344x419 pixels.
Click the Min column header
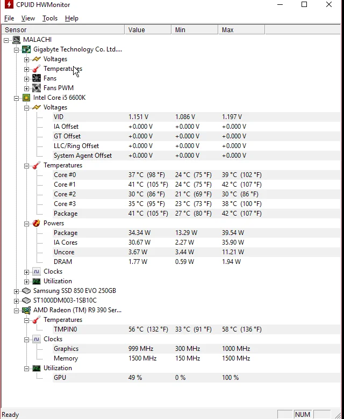[x=195, y=30]
